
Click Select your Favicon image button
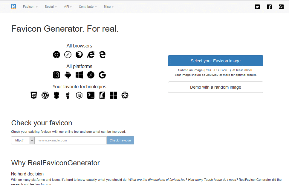click(215, 61)
